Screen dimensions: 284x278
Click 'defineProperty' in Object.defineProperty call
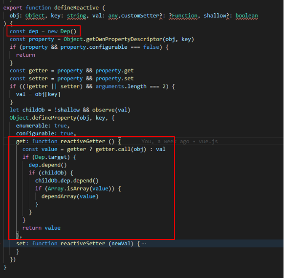coord(54,118)
